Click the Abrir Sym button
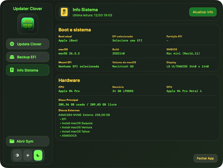The height and width of the screenshot is (168, 223). pos(28,141)
